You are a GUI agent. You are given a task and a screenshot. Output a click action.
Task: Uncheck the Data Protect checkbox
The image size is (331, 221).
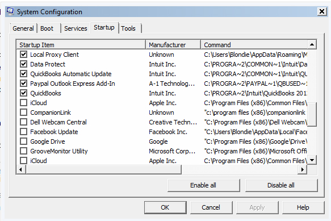click(x=23, y=64)
